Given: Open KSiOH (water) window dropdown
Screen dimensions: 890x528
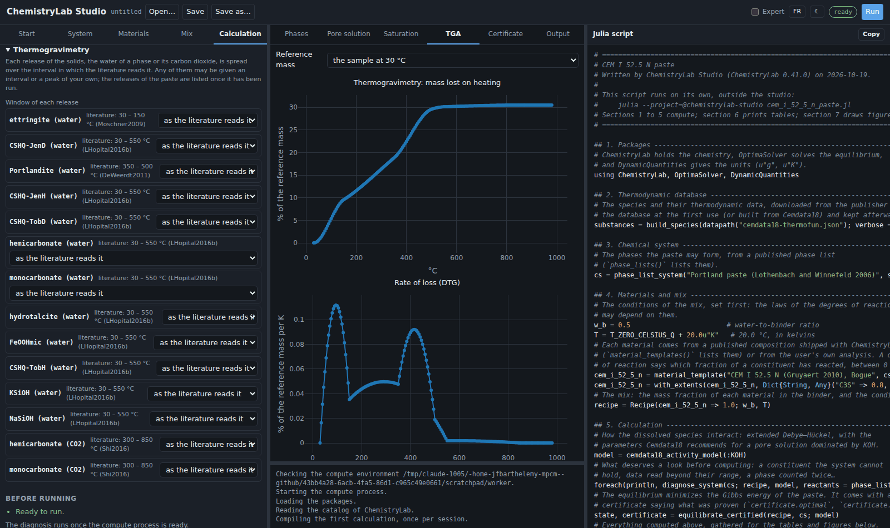Looking at the screenshot, I should coord(202,393).
